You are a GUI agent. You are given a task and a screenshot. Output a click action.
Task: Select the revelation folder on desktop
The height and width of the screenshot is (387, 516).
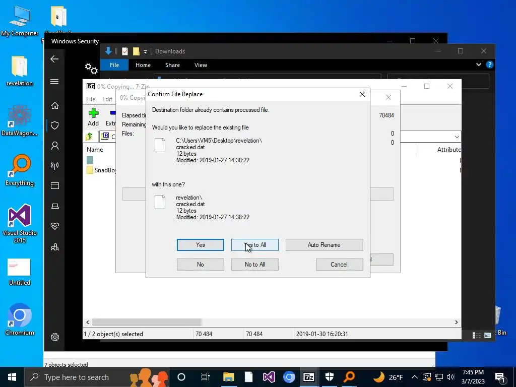click(20, 71)
